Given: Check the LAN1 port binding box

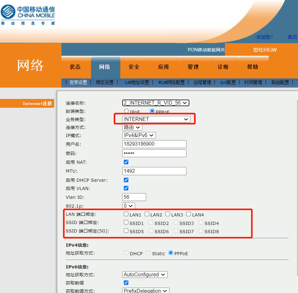Looking at the screenshot, I should pos(126,214).
